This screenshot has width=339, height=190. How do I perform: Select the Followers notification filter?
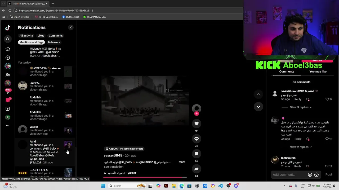coord(54,42)
